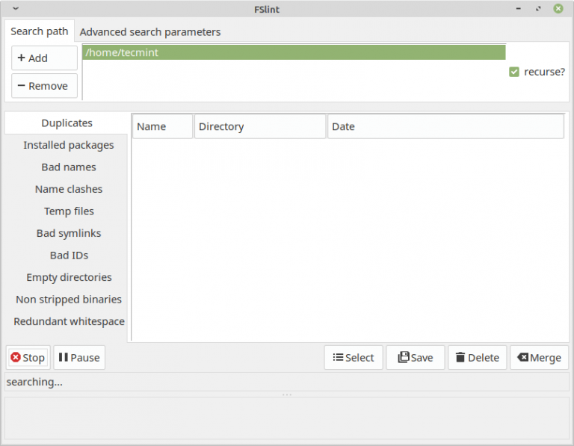Open the Select options button
Screen dimensions: 574x446
point(354,357)
